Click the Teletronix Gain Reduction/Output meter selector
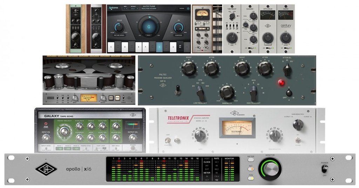This screenshot has height=188, width=359. pyautogui.click(x=298, y=125)
